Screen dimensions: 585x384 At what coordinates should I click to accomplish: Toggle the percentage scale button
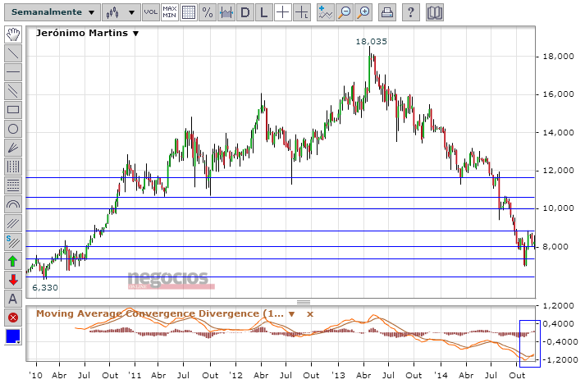click(x=208, y=12)
